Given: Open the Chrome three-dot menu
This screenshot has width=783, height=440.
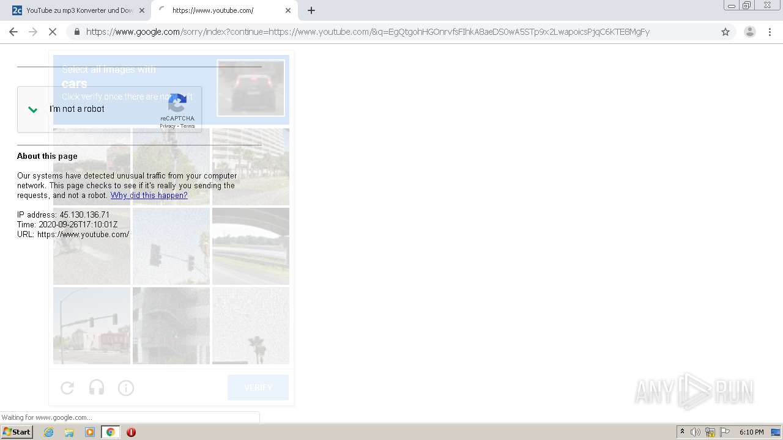Looking at the screenshot, I should click(770, 32).
